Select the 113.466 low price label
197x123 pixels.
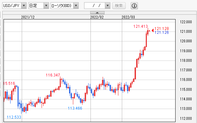pos(75,108)
